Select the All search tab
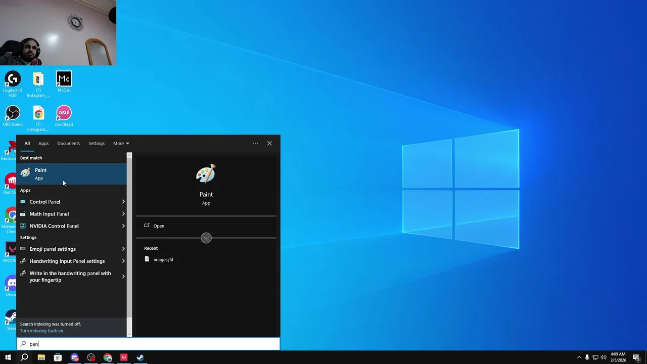 (x=27, y=144)
